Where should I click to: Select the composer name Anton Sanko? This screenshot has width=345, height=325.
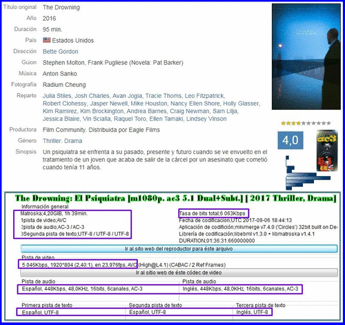[60, 74]
